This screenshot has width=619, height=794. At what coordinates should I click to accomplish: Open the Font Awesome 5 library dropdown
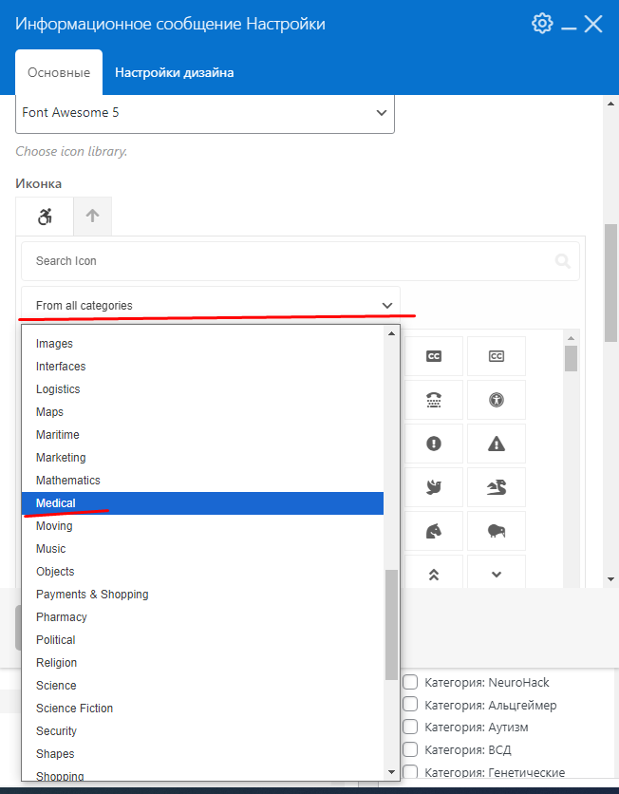click(x=205, y=112)
